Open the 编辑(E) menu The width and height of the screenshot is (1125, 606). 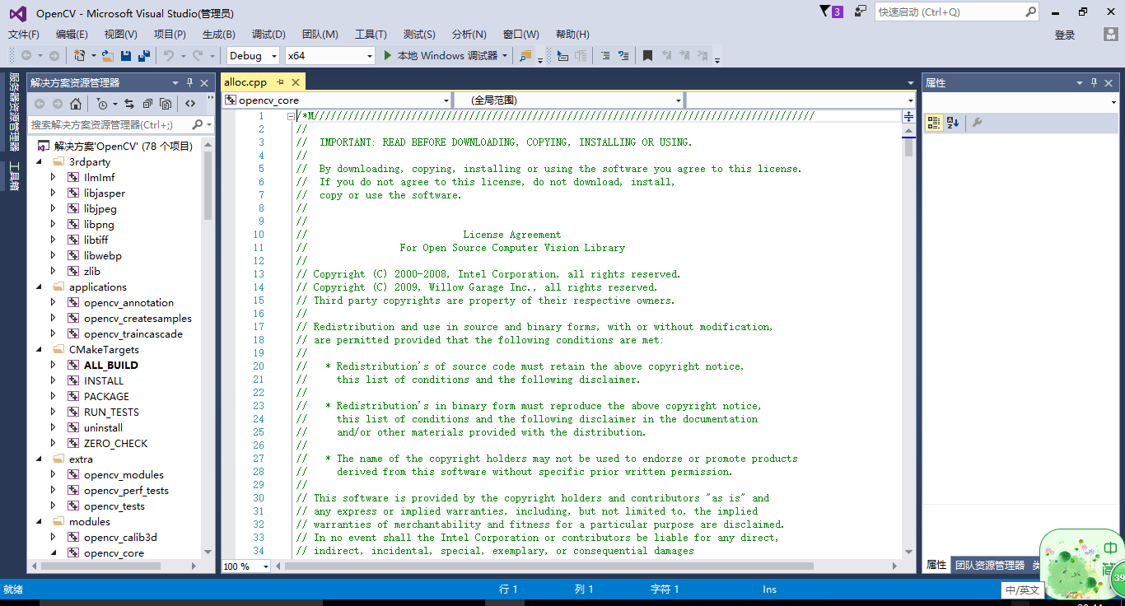tap(72, 35)
